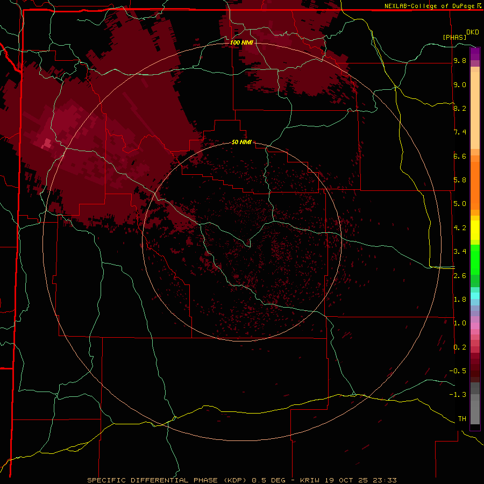The image size is (484, 484).
Task: Select the 5.0 value on color scale
Action: 460,204
